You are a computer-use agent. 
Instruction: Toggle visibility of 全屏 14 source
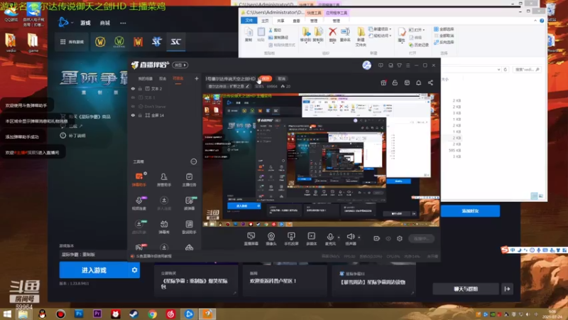coord(133,115)
